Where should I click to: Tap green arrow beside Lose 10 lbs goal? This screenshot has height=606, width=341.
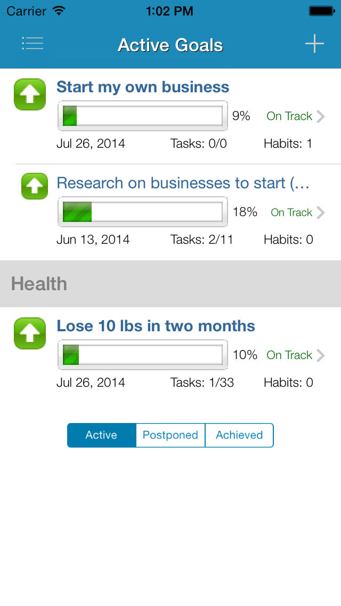pyautogui.click(x=30, y=333)
